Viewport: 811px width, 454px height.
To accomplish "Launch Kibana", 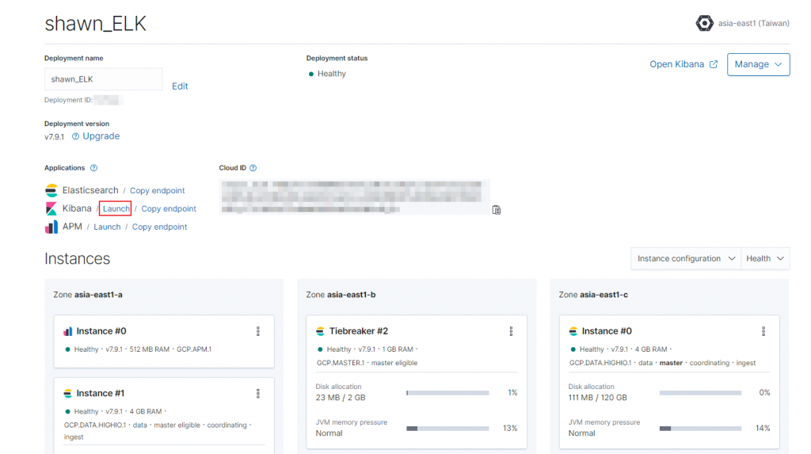I will tap(116, 208).
